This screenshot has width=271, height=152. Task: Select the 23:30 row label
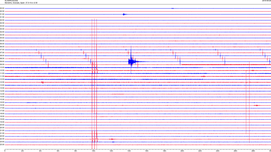[x=2, y=145]
